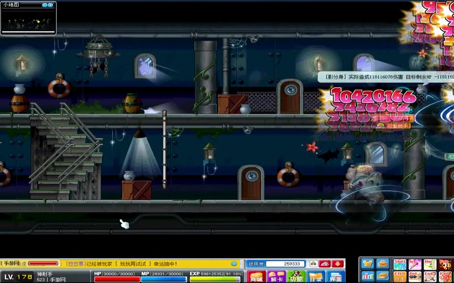Use the Del quickslot skill
Screen dimensions: 454x283
(415, 277)
